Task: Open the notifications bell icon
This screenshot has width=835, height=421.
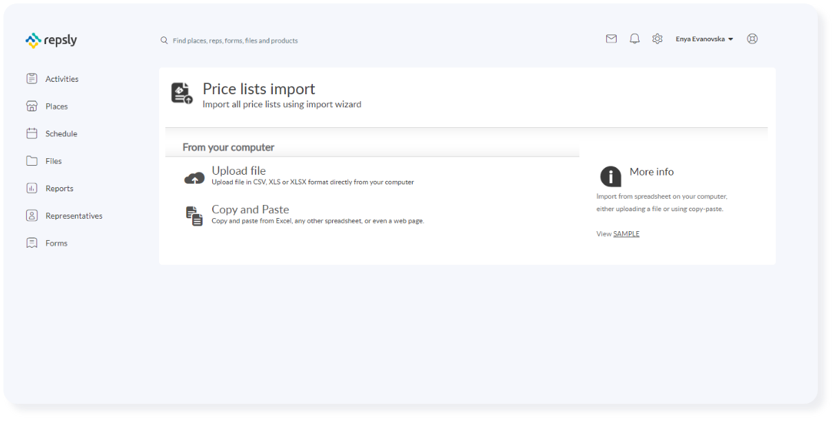Action: tap(635, 39)
